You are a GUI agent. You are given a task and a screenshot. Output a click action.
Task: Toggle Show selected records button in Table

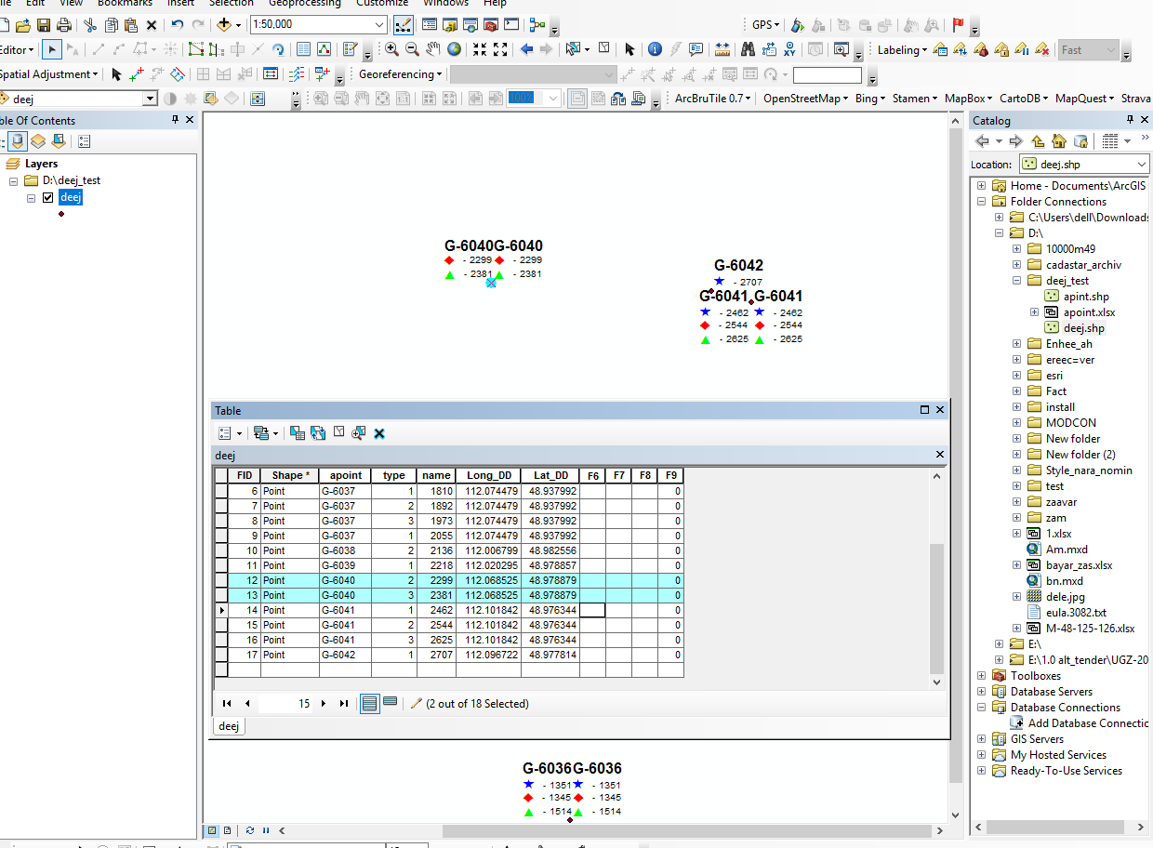click(x=391, y=703)
